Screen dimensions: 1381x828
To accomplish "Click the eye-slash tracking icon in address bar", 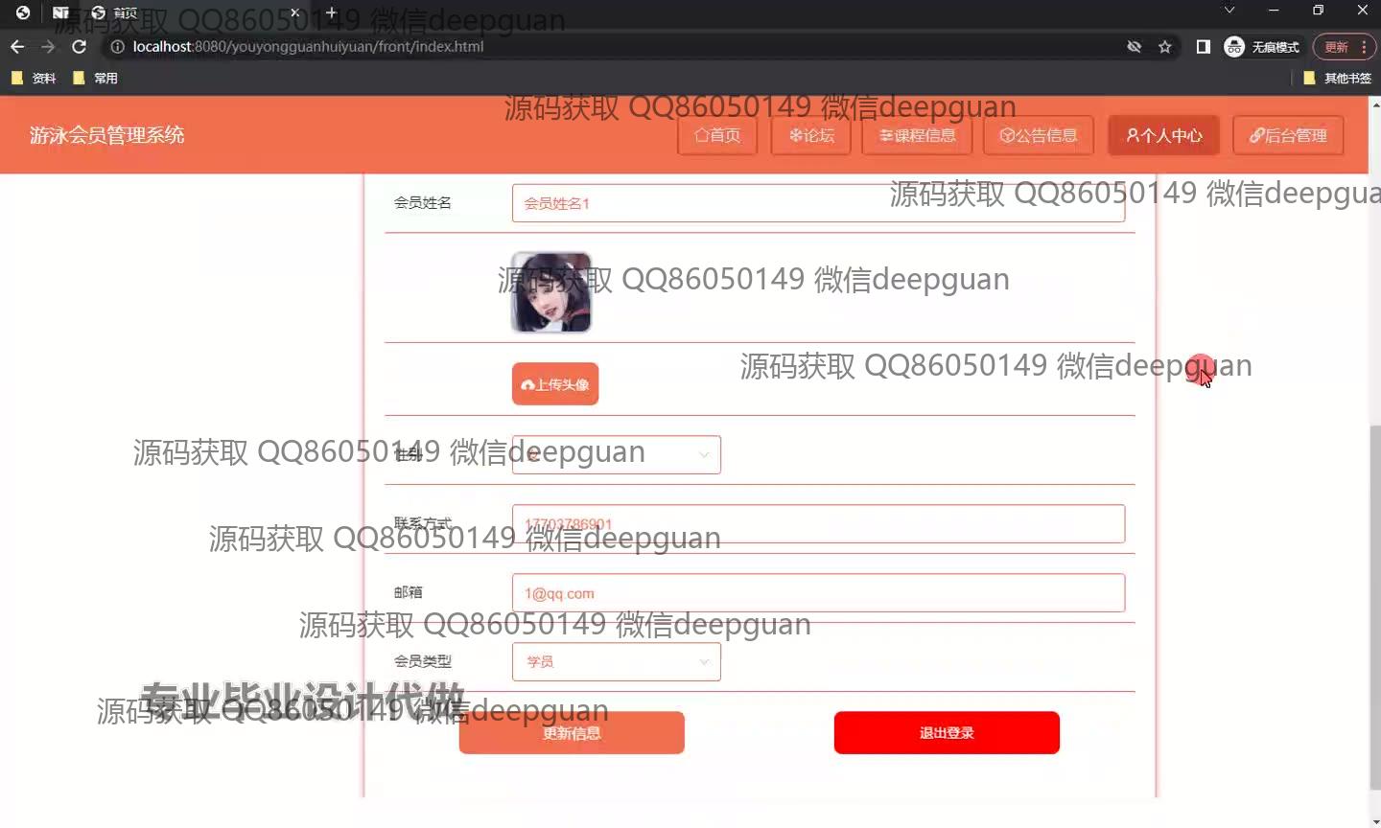I will 1135,46.
